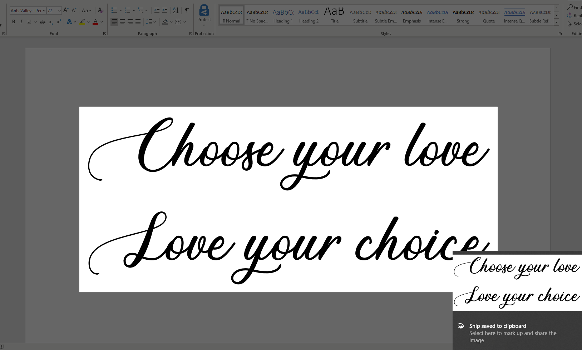
Task: Apply the Text Effects 'A' icon
Action: point(69,22)
